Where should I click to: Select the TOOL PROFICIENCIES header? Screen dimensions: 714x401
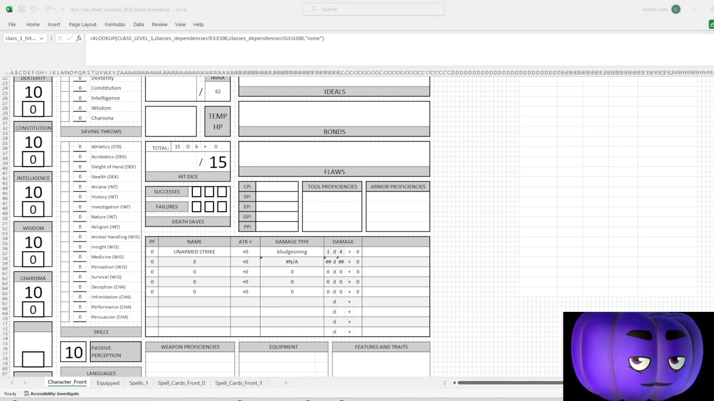tap(332, 187)
